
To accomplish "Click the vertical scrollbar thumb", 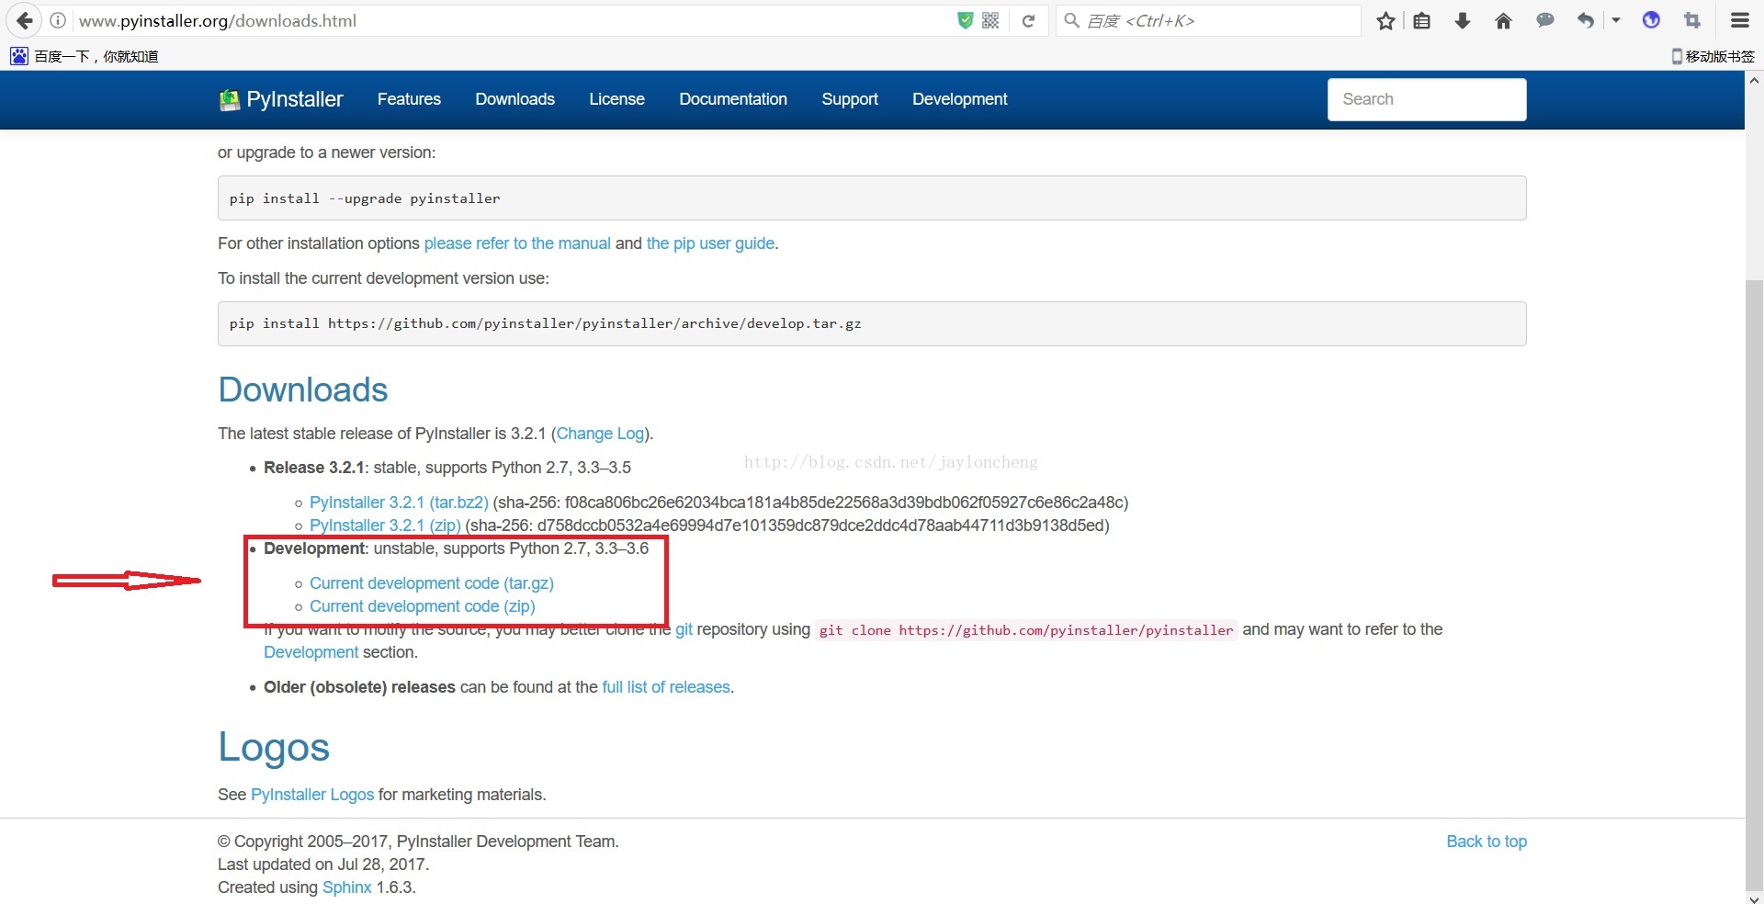I will (x=1754, y=584).
